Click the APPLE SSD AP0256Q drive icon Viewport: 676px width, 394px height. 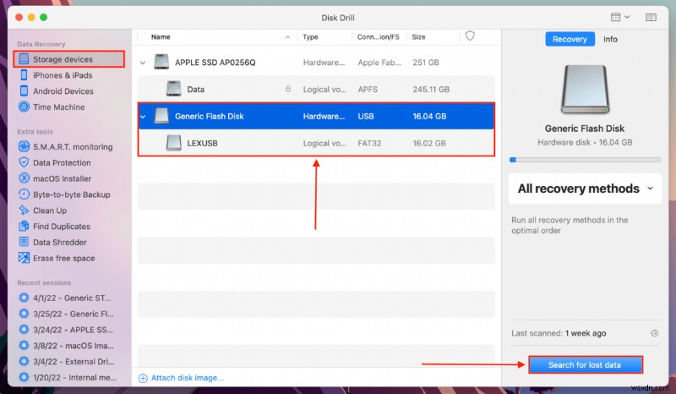(x=161, y=62)
